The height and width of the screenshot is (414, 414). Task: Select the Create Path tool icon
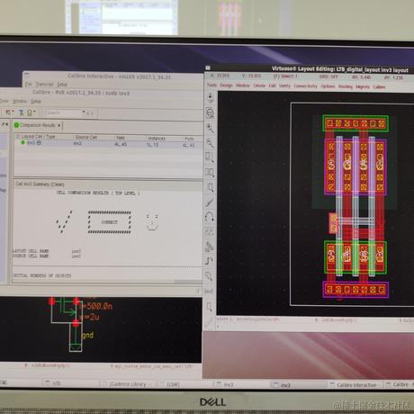pyautogui.click(x=210, y=261)
